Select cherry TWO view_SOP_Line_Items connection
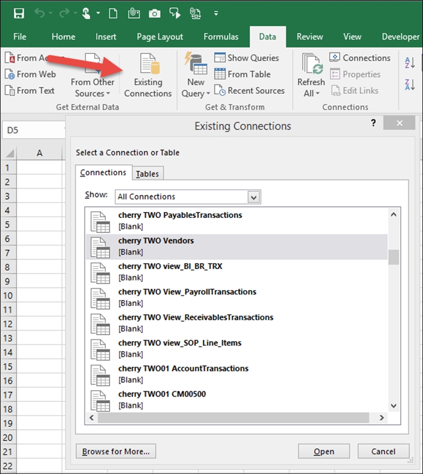This screenshot has height=474, width=423. [237, 349]
